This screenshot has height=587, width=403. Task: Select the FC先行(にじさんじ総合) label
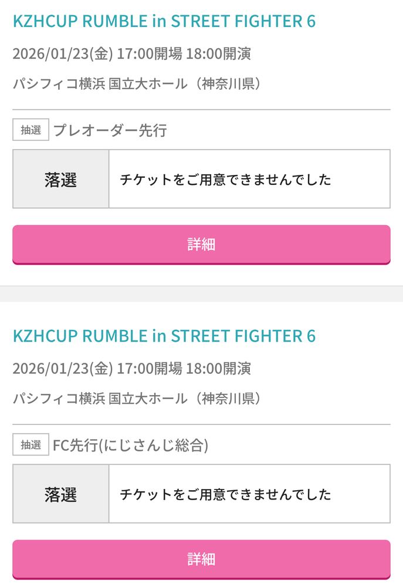click(131, 445)
